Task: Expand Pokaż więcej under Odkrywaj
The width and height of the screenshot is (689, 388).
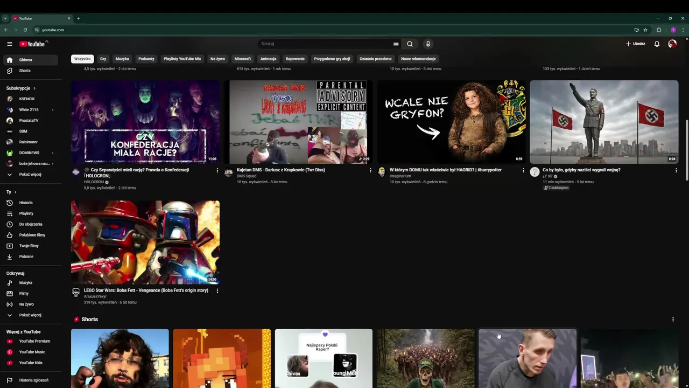Action: (x=30, y=315)
